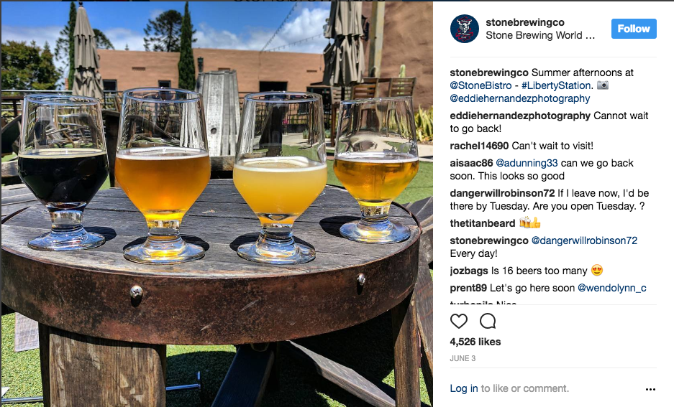
Task: Open the comment bubble icon
Action: coord(488,321)
